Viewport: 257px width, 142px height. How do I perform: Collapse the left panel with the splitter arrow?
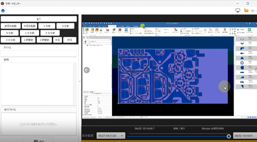80,82
